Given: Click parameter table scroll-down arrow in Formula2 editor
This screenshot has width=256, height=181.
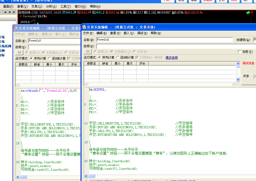Looking at the screenshot, I should (238, 80).
